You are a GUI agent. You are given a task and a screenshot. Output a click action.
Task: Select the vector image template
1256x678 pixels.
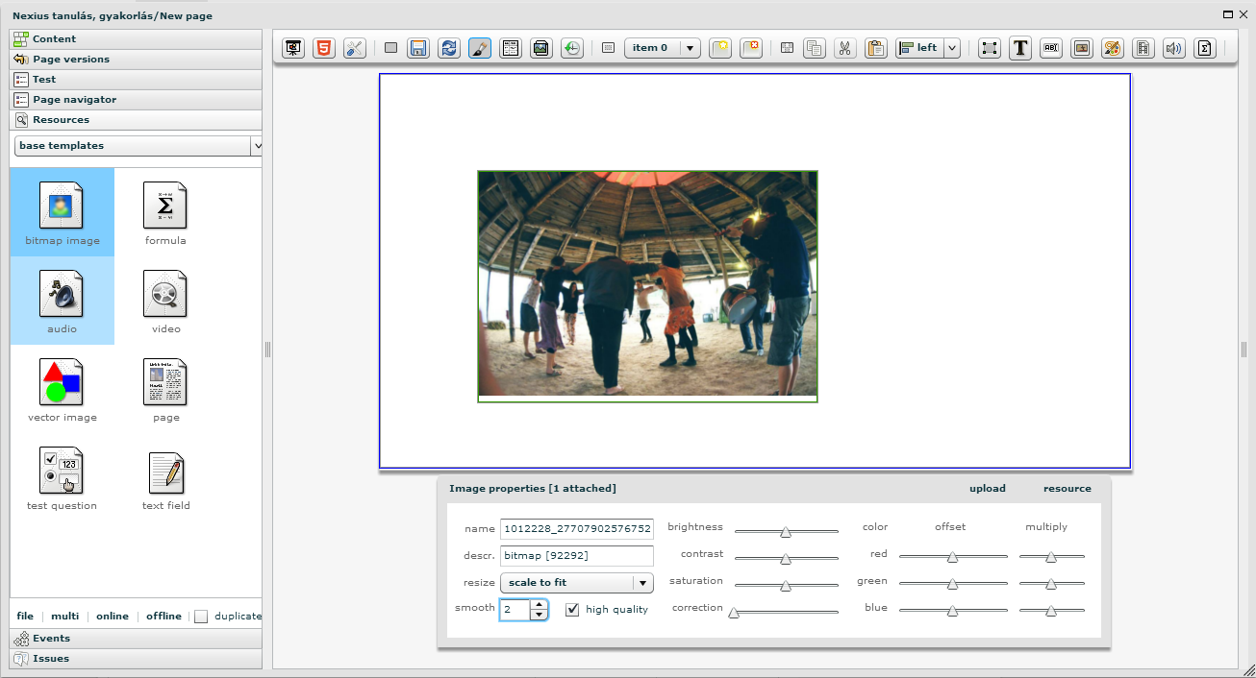[63, 390]
